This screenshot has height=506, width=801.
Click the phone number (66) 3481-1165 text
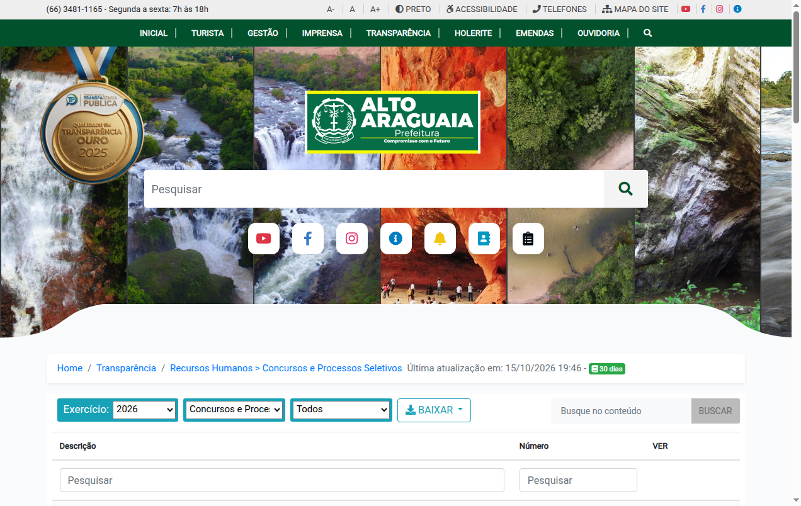point(74,9)
